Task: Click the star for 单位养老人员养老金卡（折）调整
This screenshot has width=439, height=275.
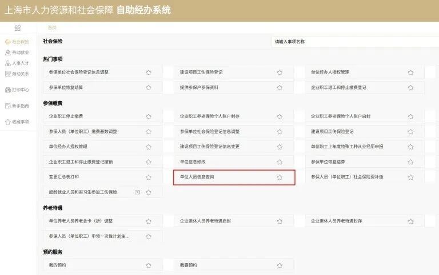Action: 149,221
